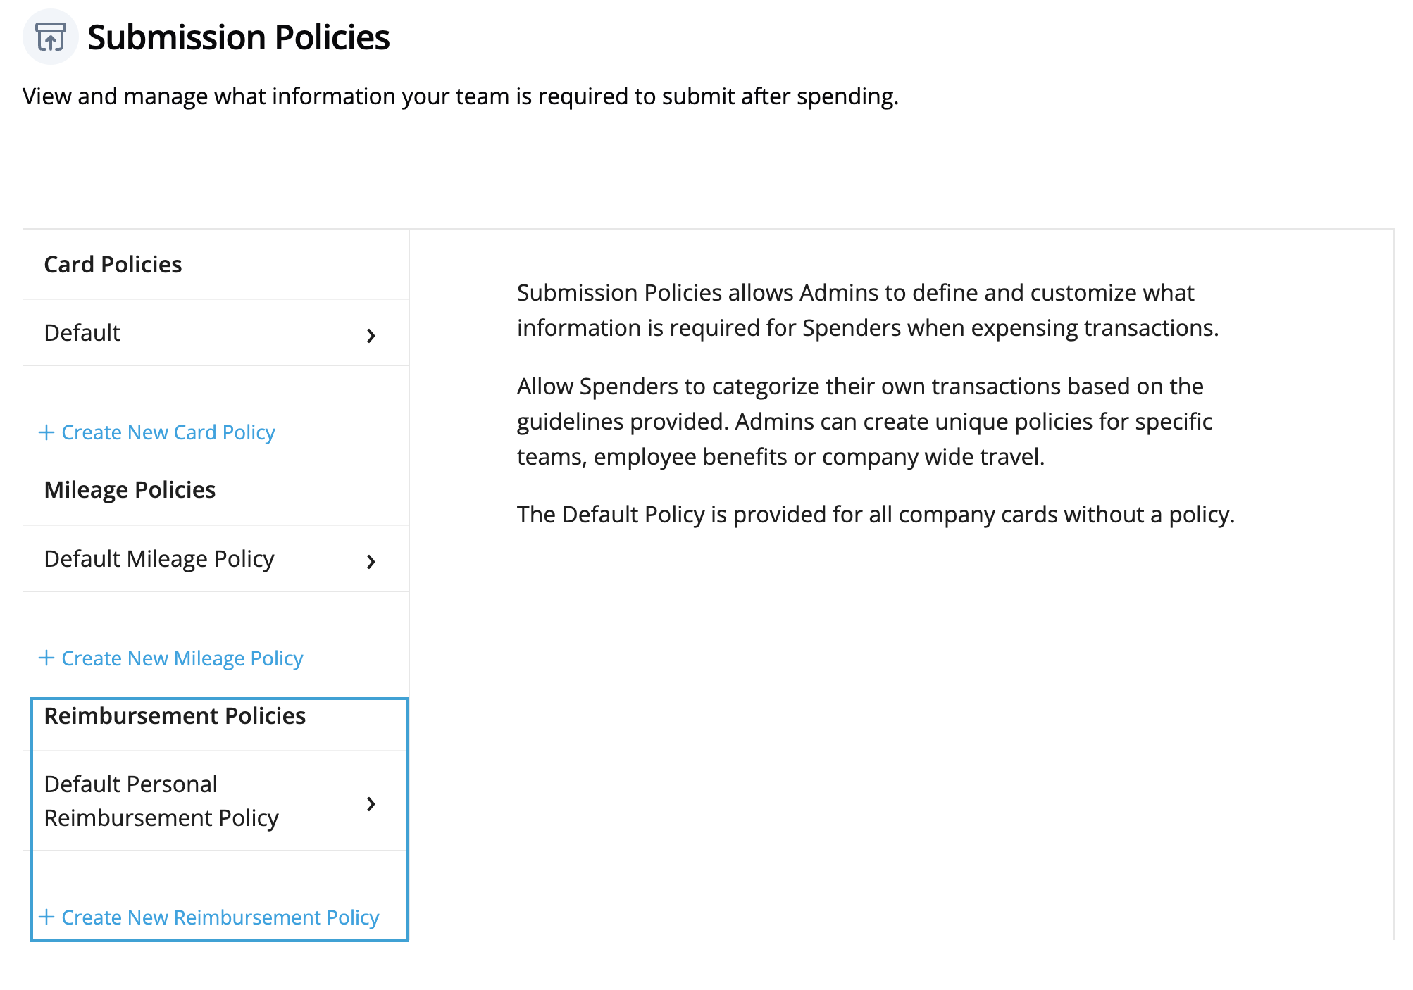Select the Reimbursement Policies section heading
This screenshot has height=990, width=1413.
click(175, 716)
